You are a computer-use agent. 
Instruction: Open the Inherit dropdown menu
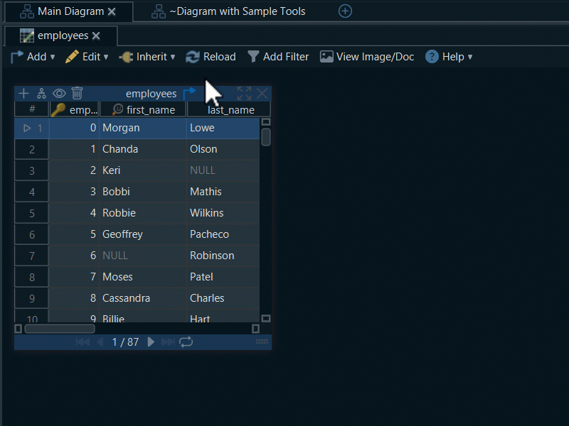[x=147, y=57]
